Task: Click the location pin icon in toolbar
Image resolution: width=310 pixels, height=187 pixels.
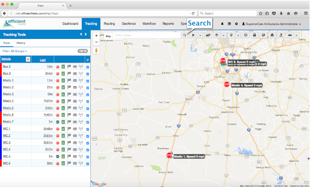Action: [x=231, y=35]
